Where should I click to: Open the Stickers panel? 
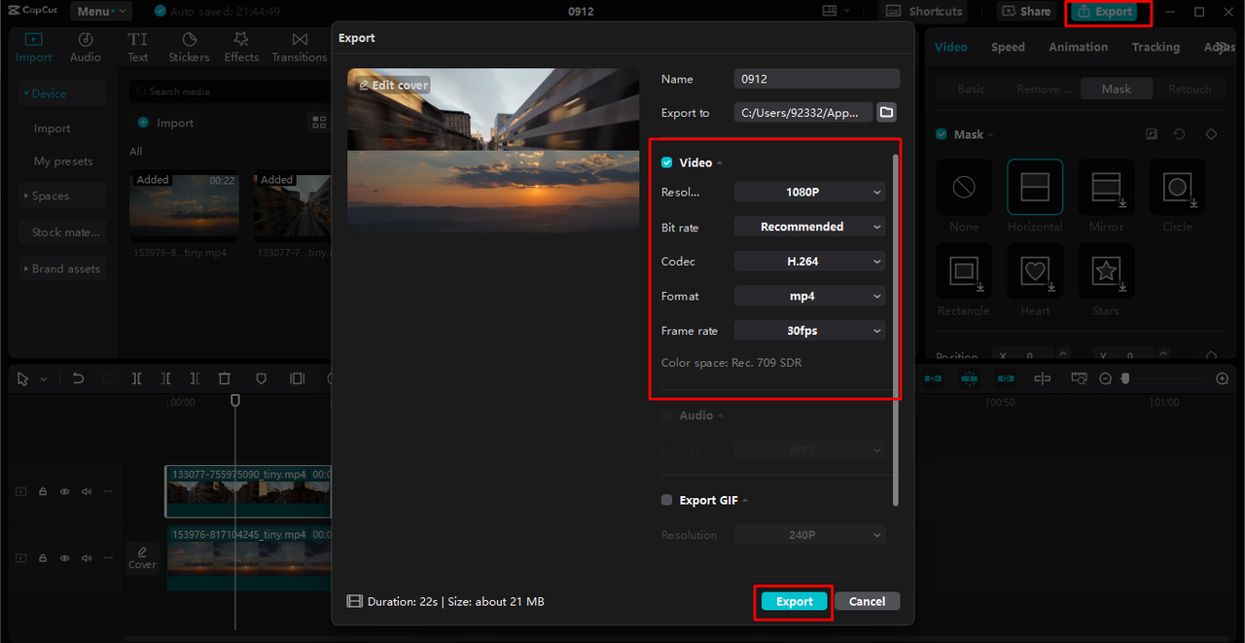coord(189,47)
